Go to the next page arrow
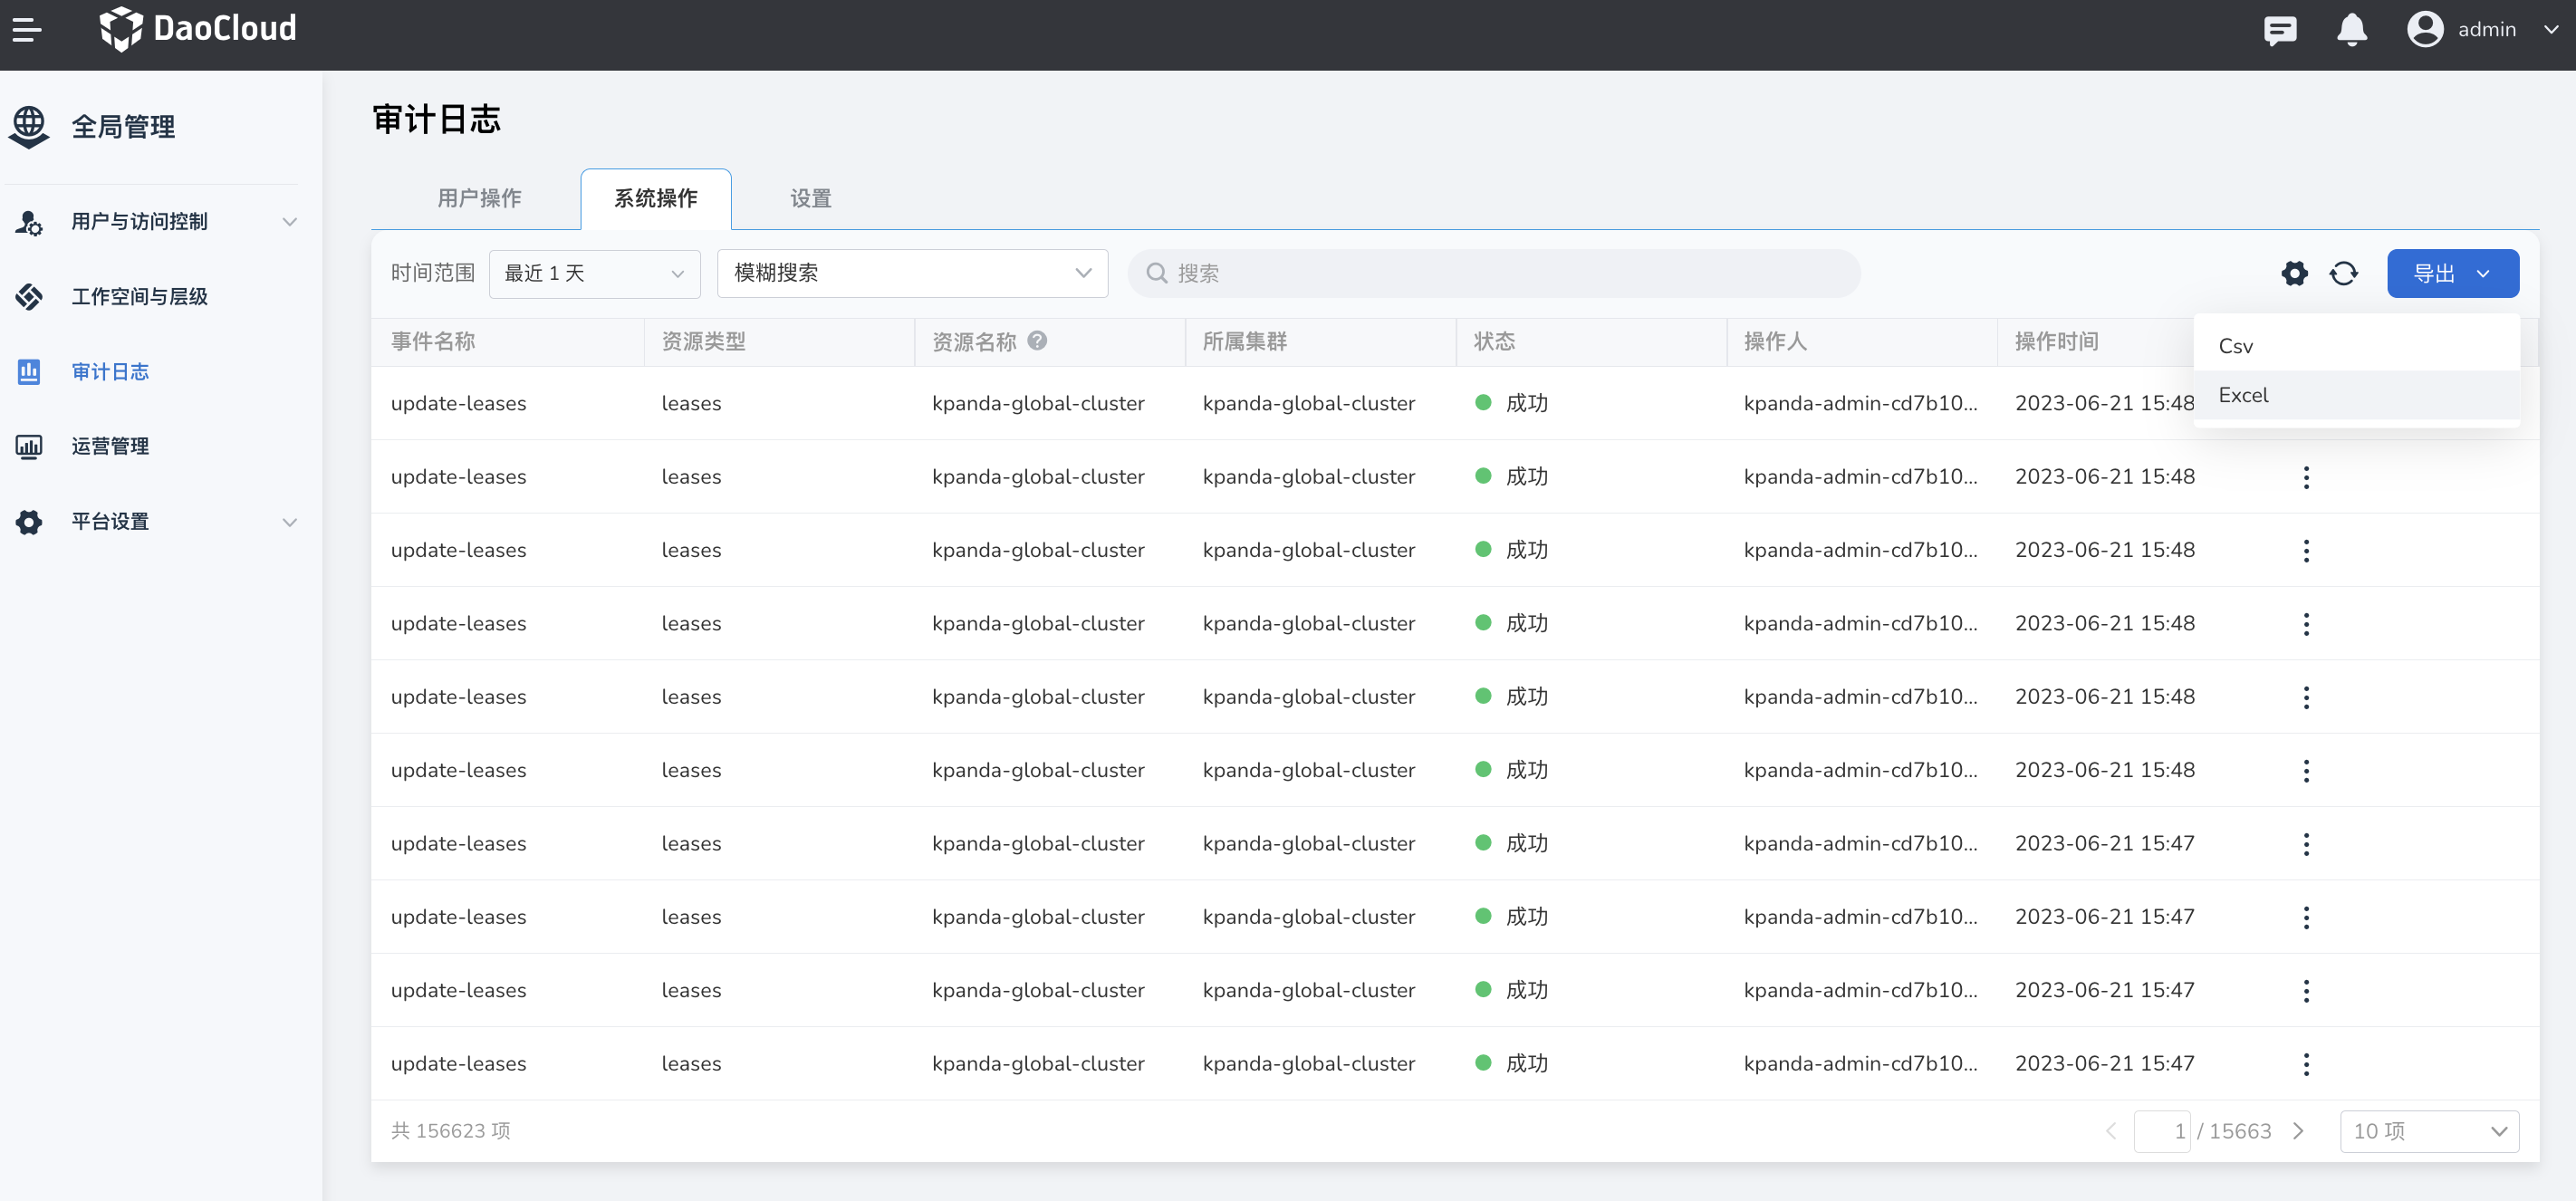Screen dimensions: 2576x1201 tap(2298, 1131)
